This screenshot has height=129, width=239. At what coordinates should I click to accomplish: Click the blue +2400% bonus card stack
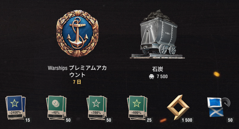coord(15,107)
